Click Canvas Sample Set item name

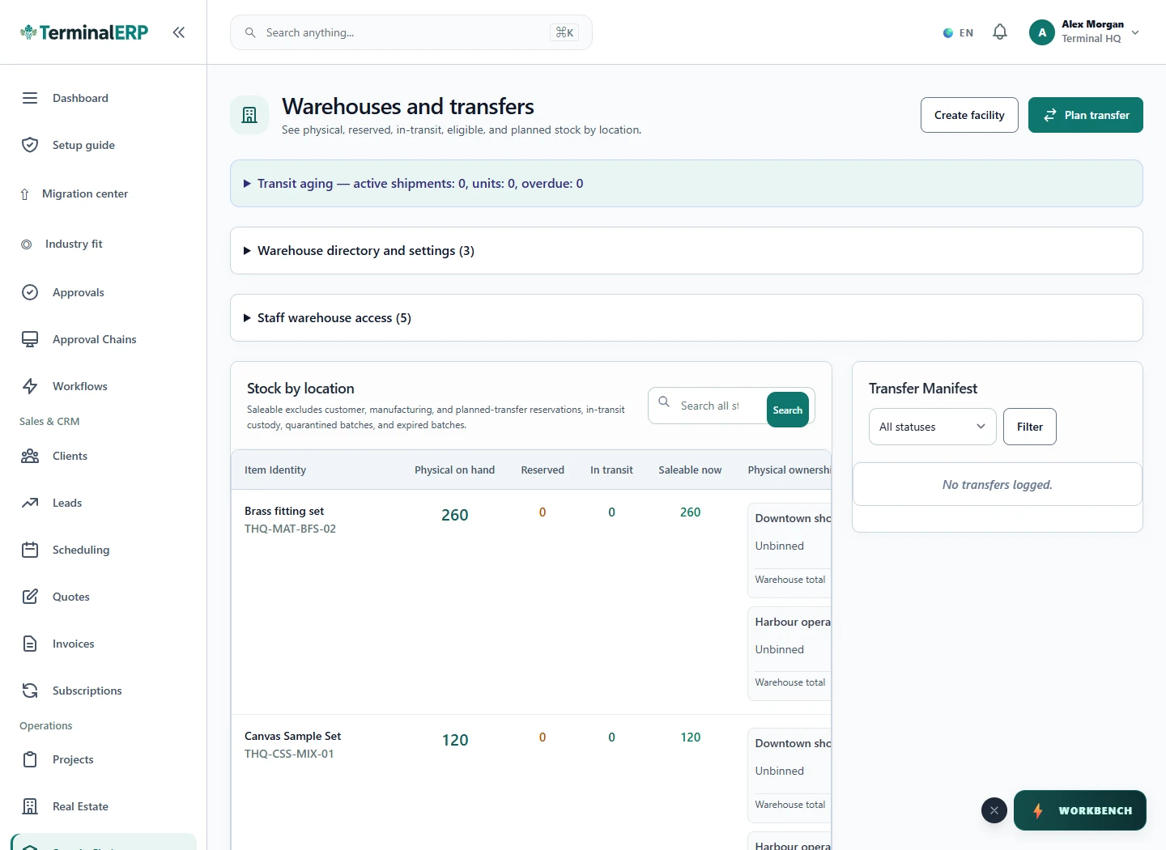point(292,736)
